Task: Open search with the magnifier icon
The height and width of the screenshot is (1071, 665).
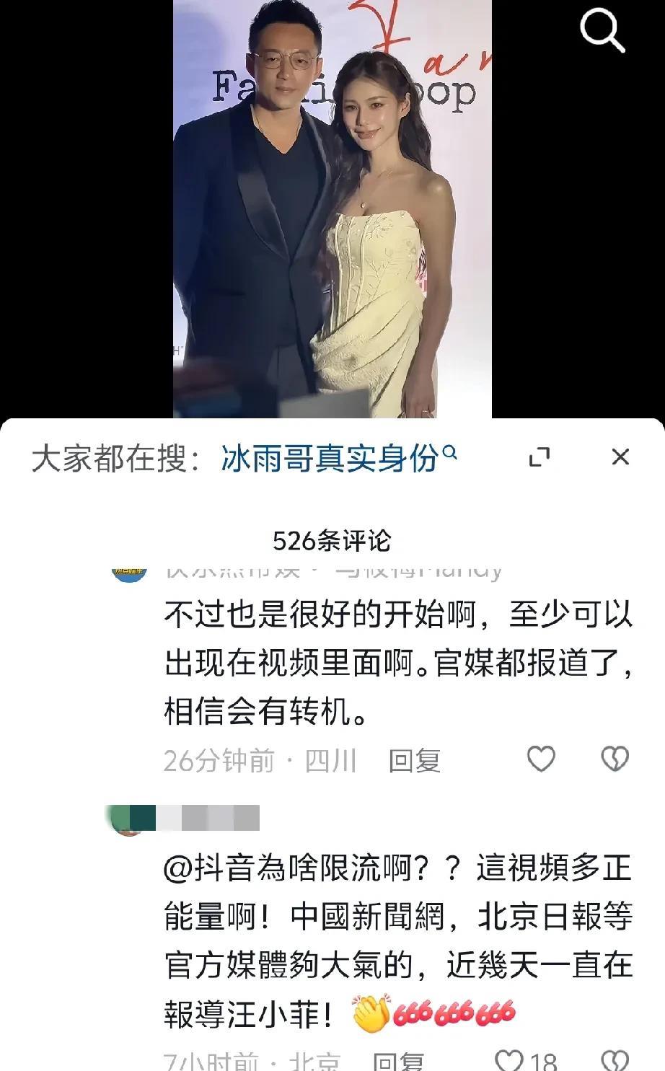Action: pos(602,30)
